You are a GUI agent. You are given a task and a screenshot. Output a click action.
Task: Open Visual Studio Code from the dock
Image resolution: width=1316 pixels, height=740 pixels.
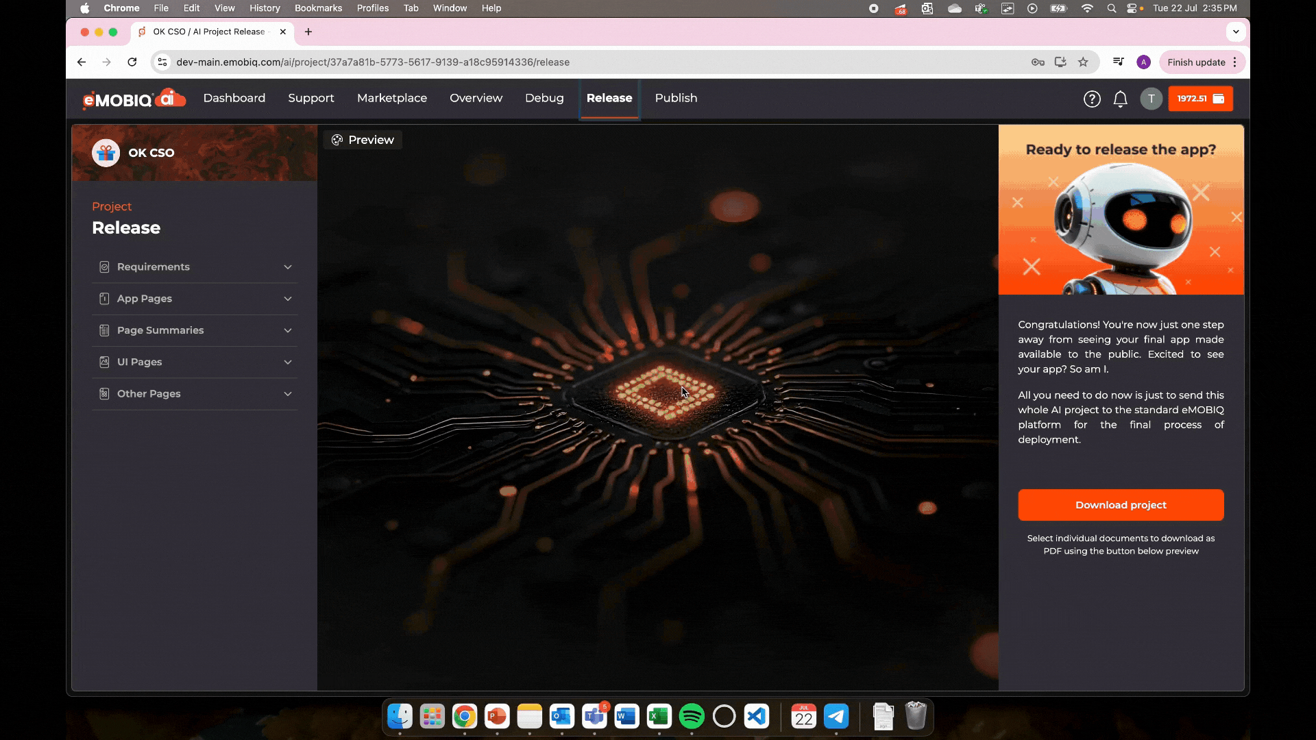coord(756,717)
